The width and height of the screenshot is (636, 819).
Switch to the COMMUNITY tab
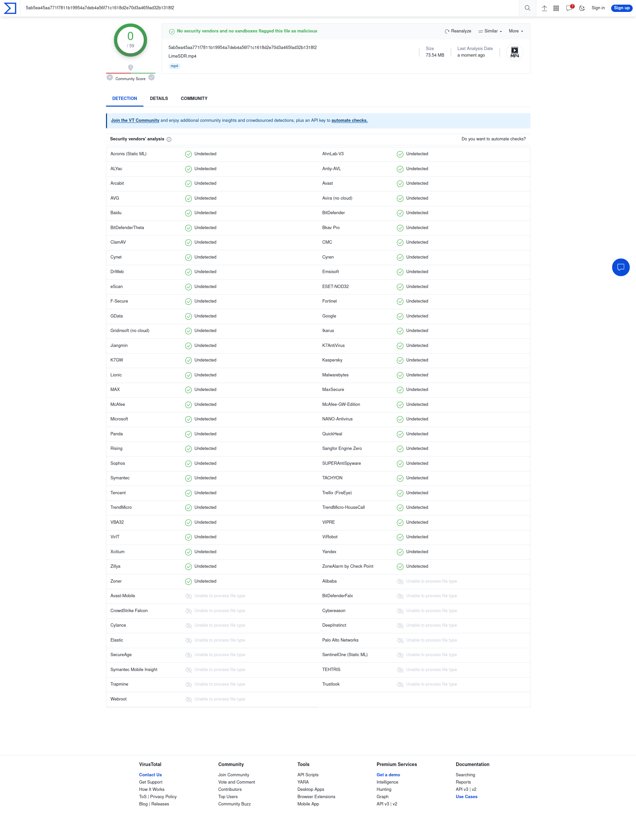tap(194, 99)
